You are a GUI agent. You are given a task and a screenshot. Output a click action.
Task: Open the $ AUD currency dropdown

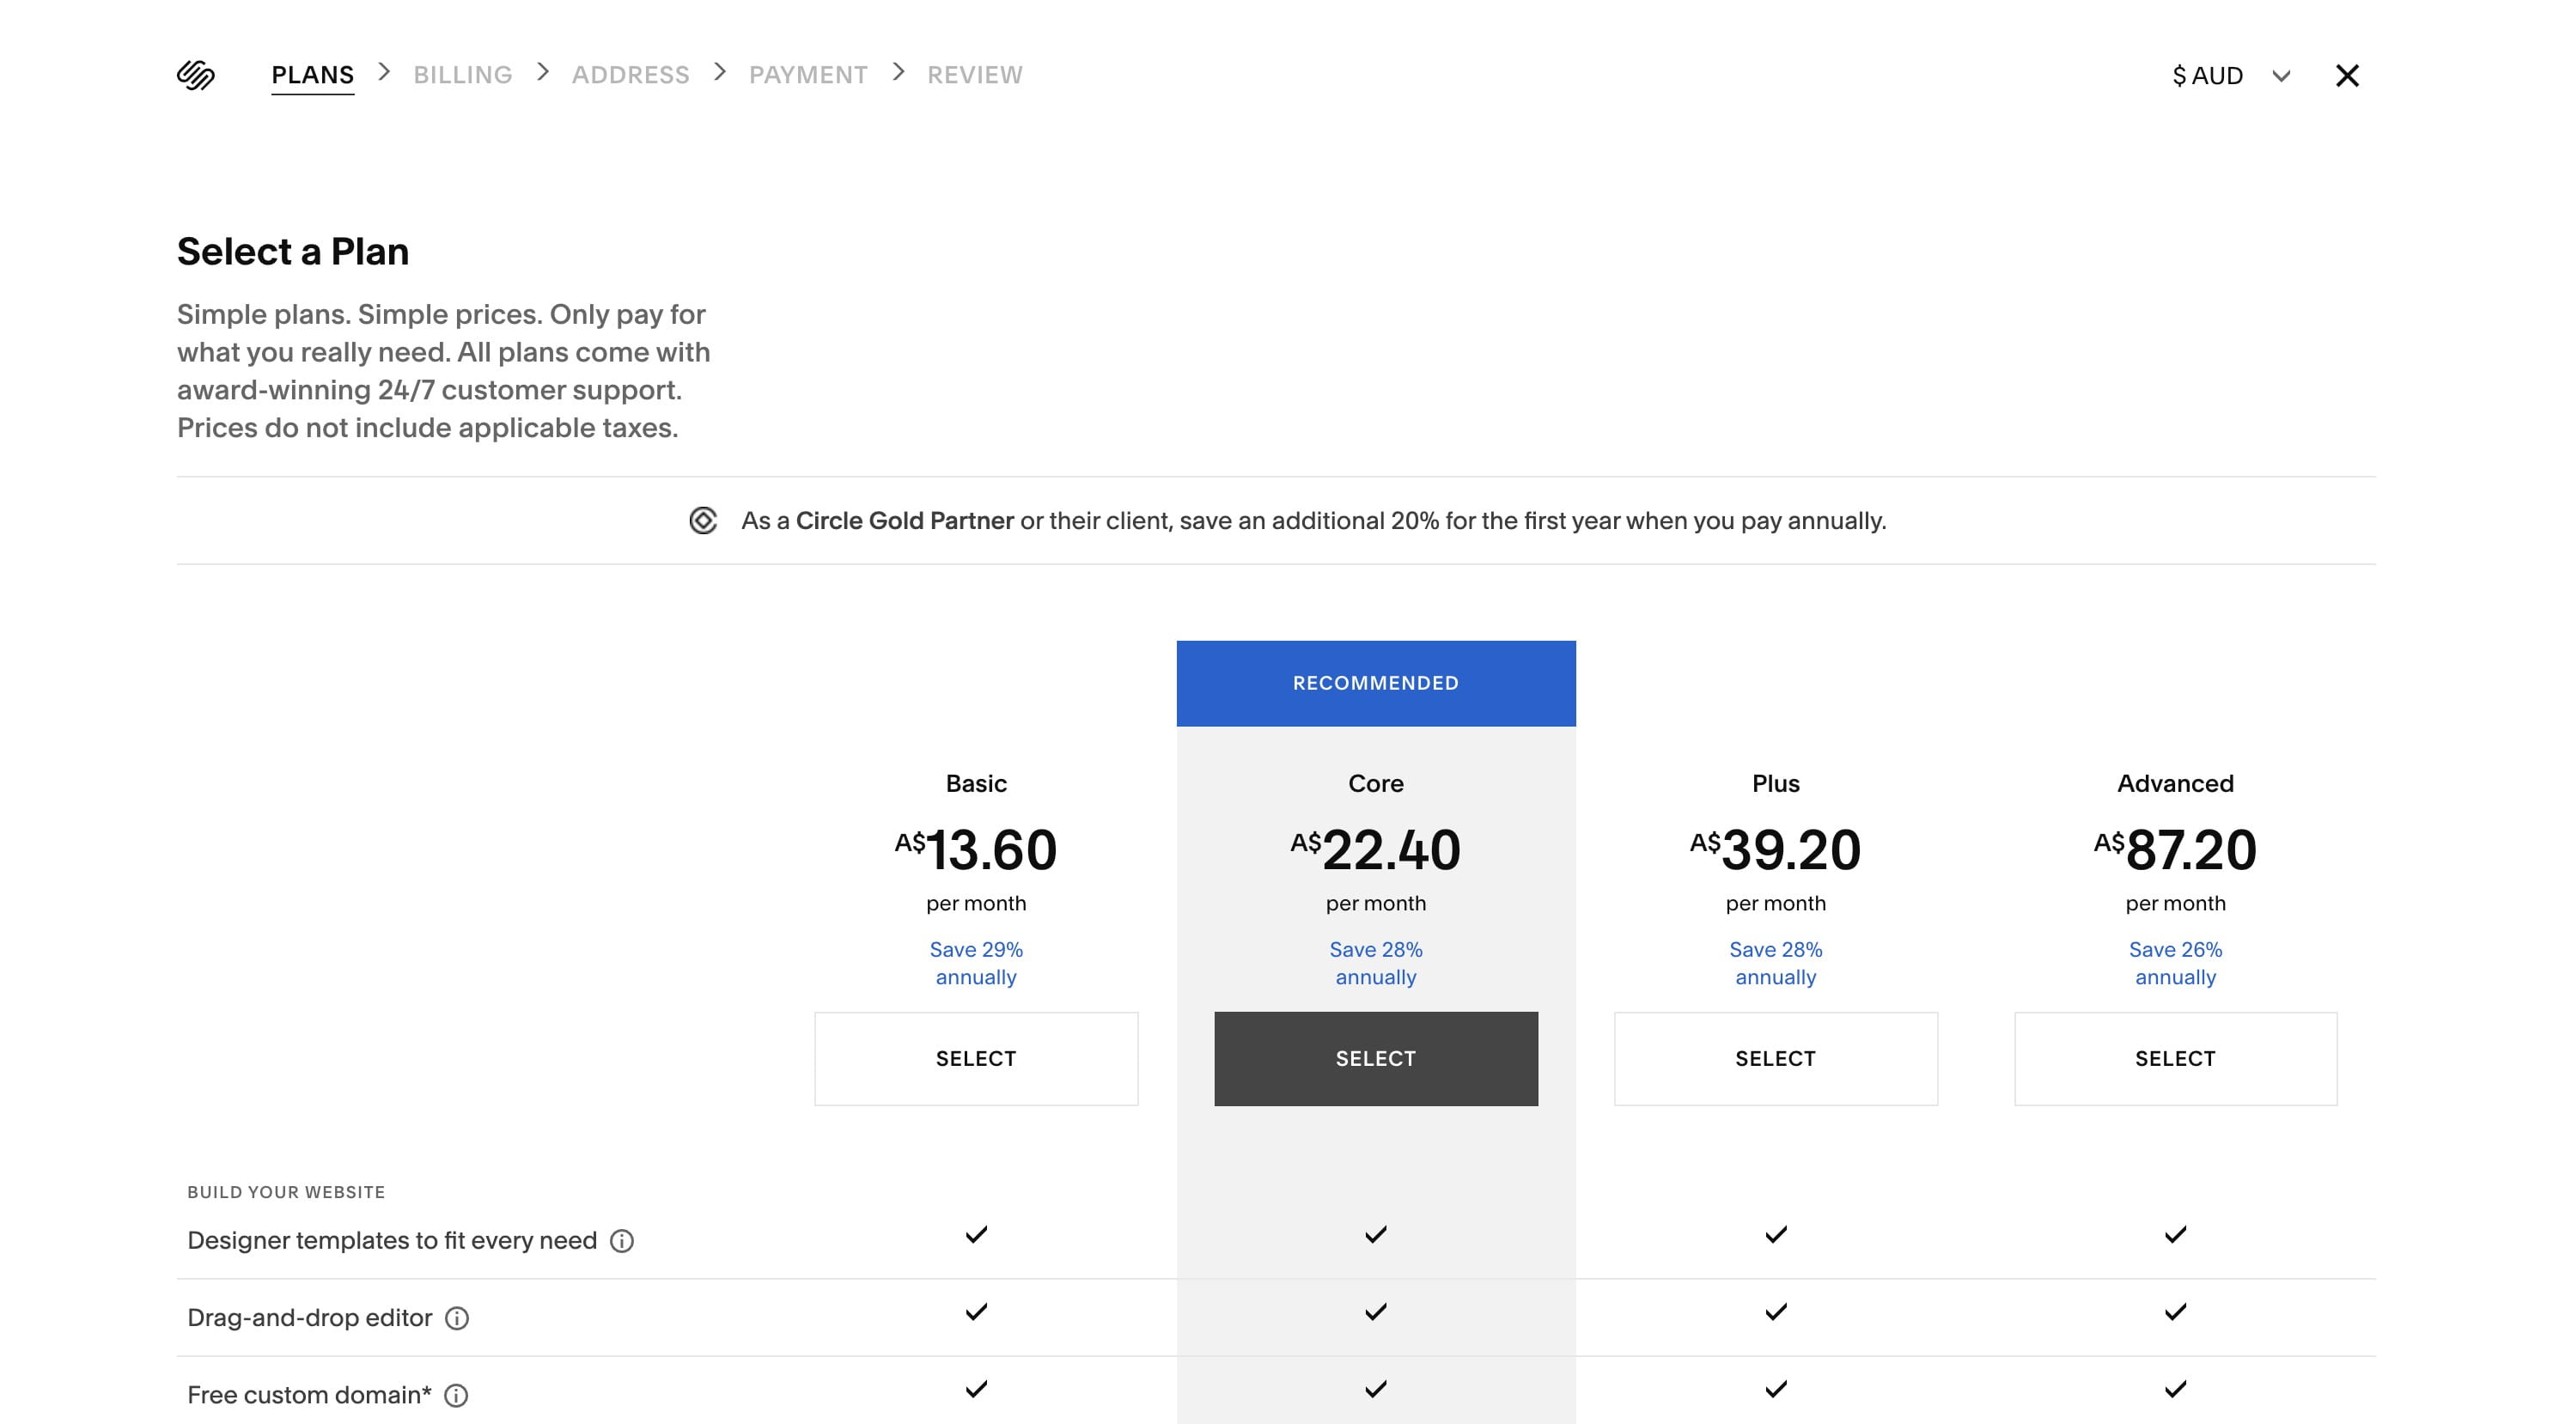coord(2230,76)
